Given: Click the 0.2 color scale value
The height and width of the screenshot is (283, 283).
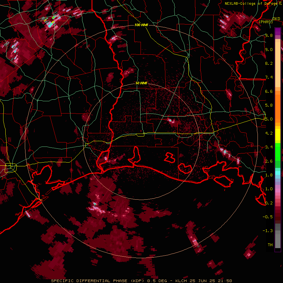Looking at the screenshot, I should point(269,203).
